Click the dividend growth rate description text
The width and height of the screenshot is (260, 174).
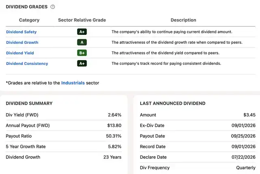(177, 42)
